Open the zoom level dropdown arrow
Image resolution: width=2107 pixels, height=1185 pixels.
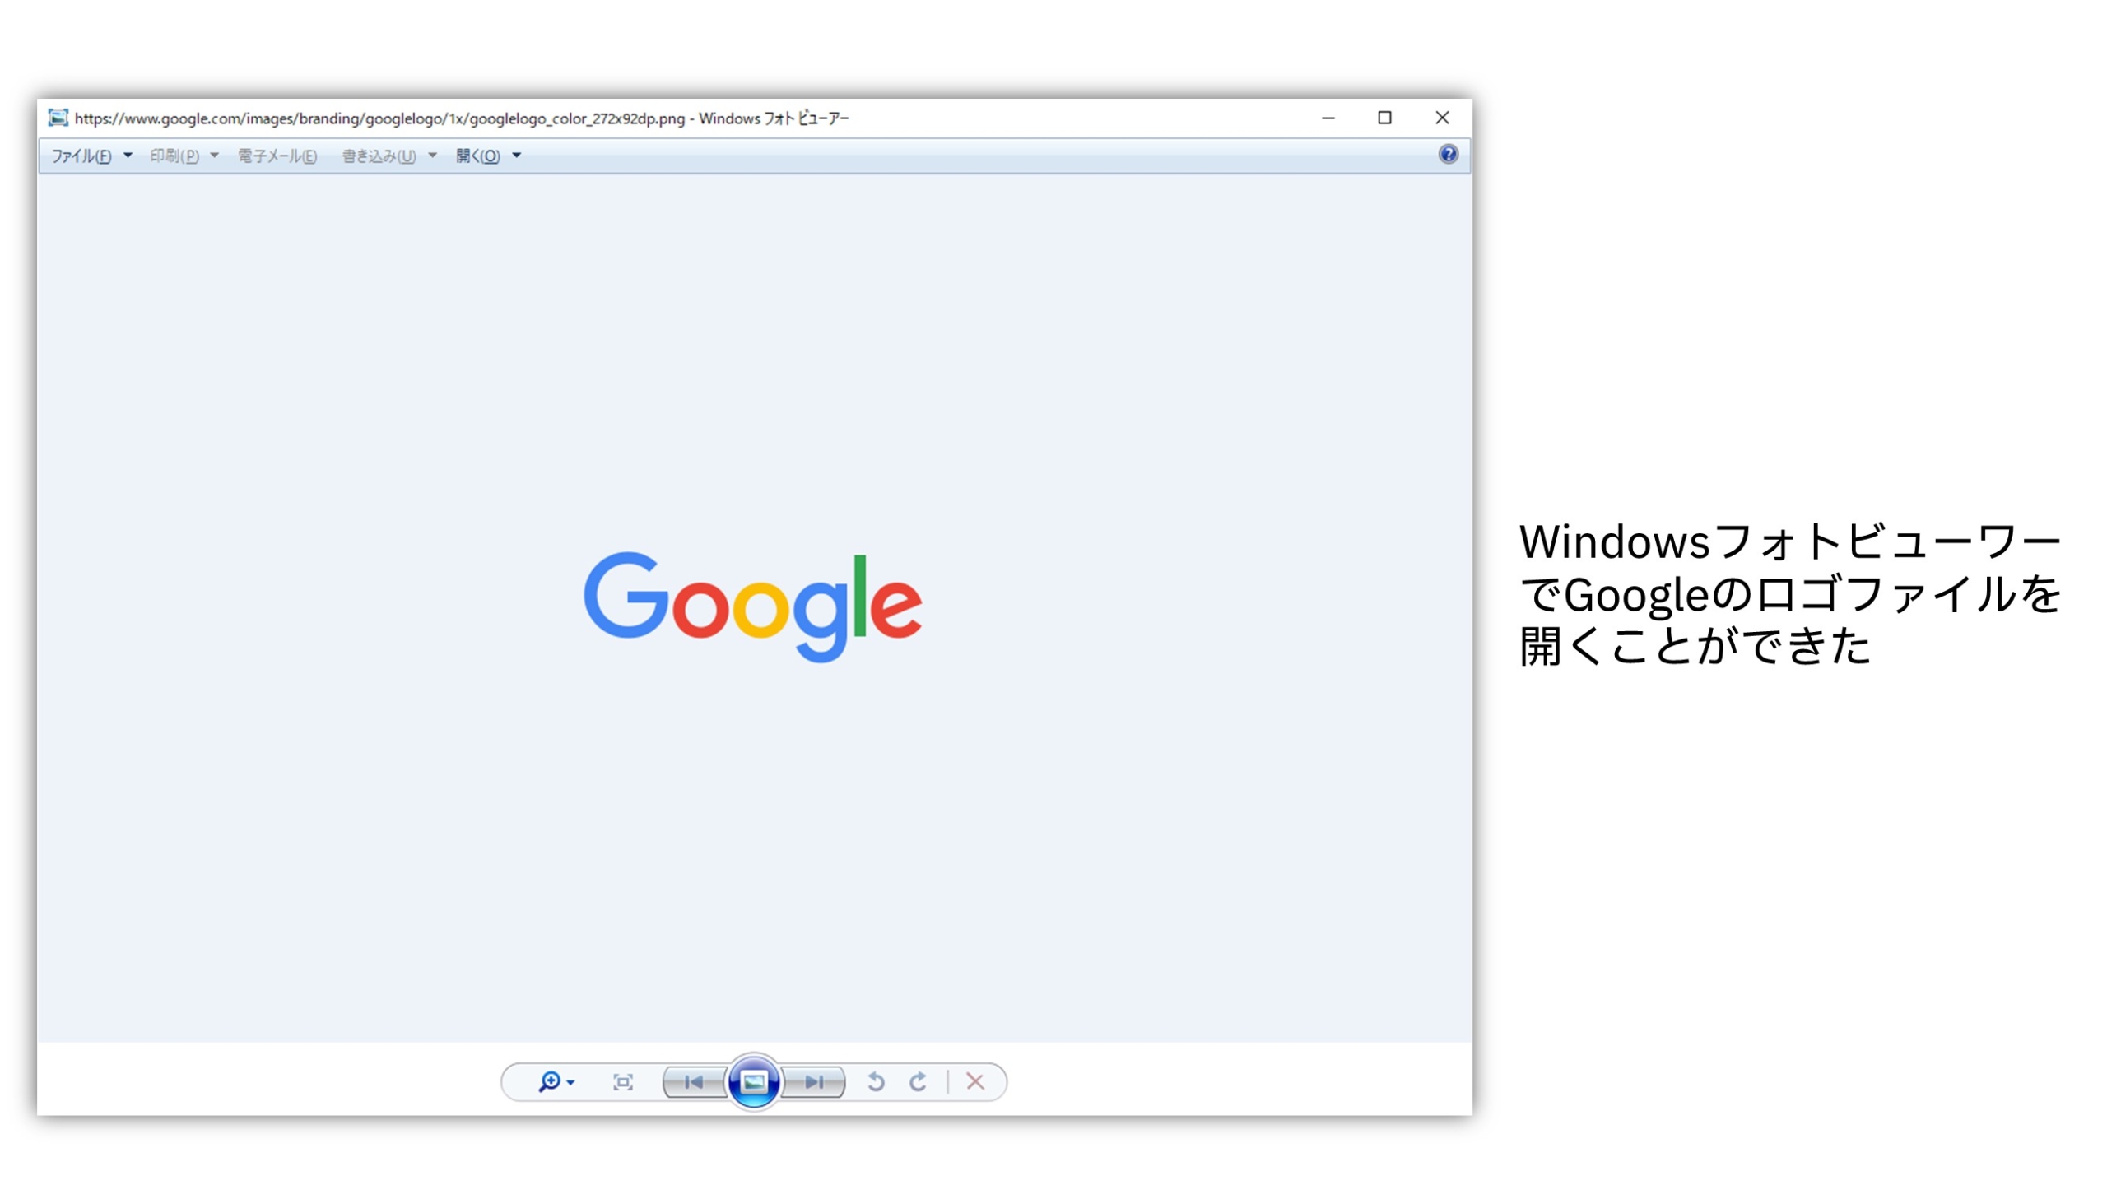[x=571, y=1083]
